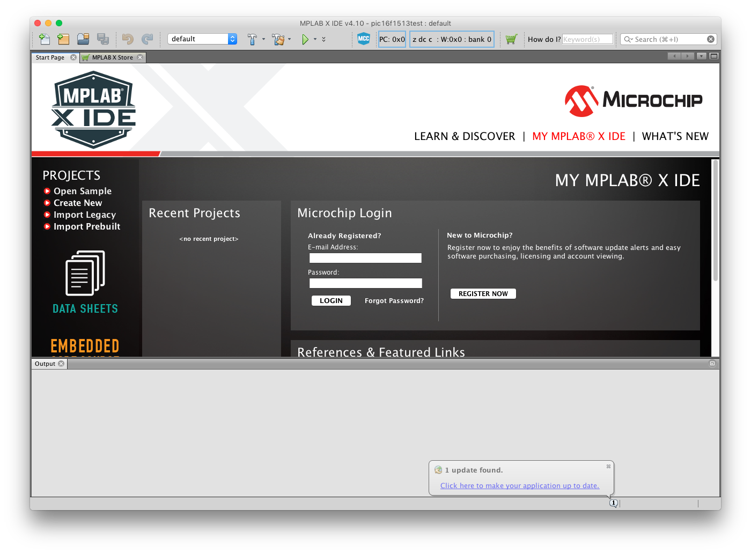The width and height of the screenshot is (751, 553).
Task: Switch to the Start Page tab
Action: 50,57
